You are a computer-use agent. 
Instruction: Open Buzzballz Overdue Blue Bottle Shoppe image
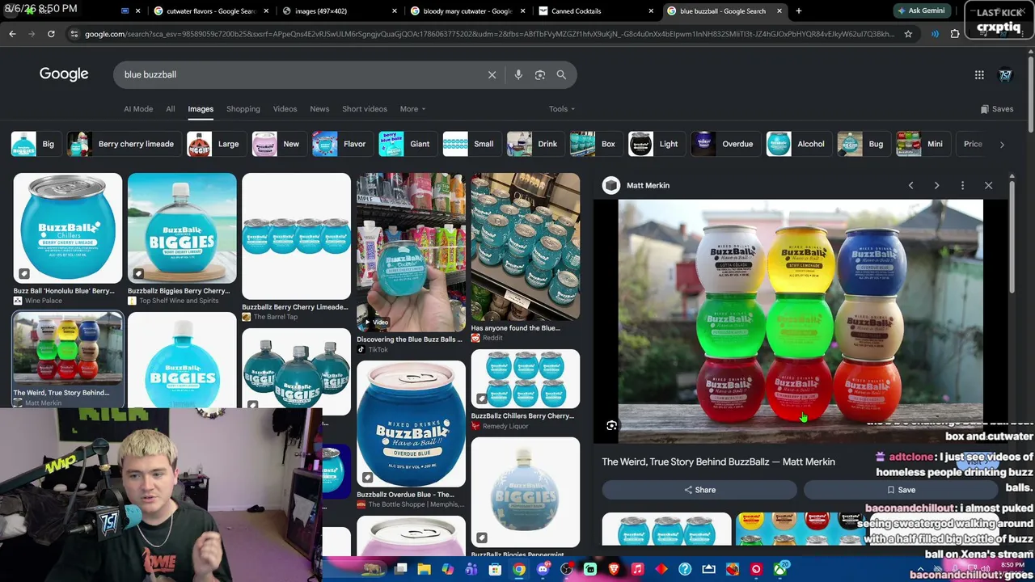click(x=411, y=424)
